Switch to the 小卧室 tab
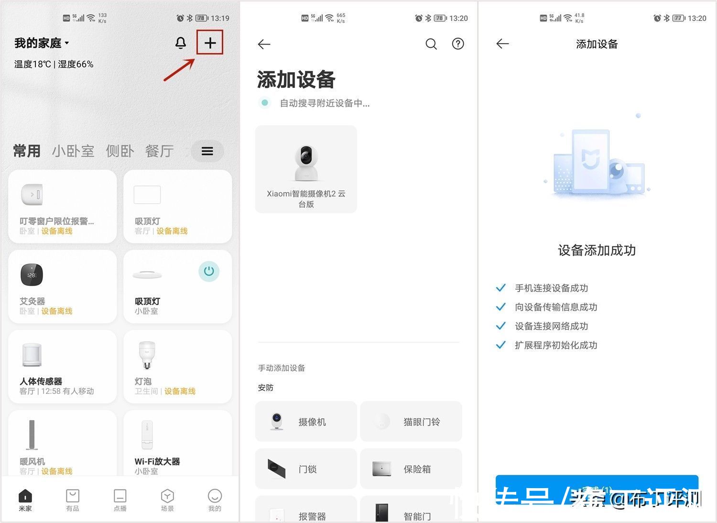Viewport: 717px width, 523px height. coord(73,151)
